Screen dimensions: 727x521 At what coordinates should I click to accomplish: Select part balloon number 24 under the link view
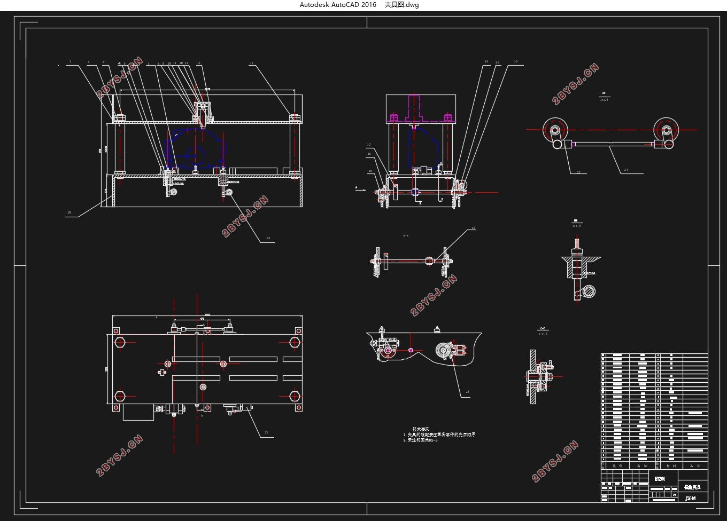click(x=626, y=170)
